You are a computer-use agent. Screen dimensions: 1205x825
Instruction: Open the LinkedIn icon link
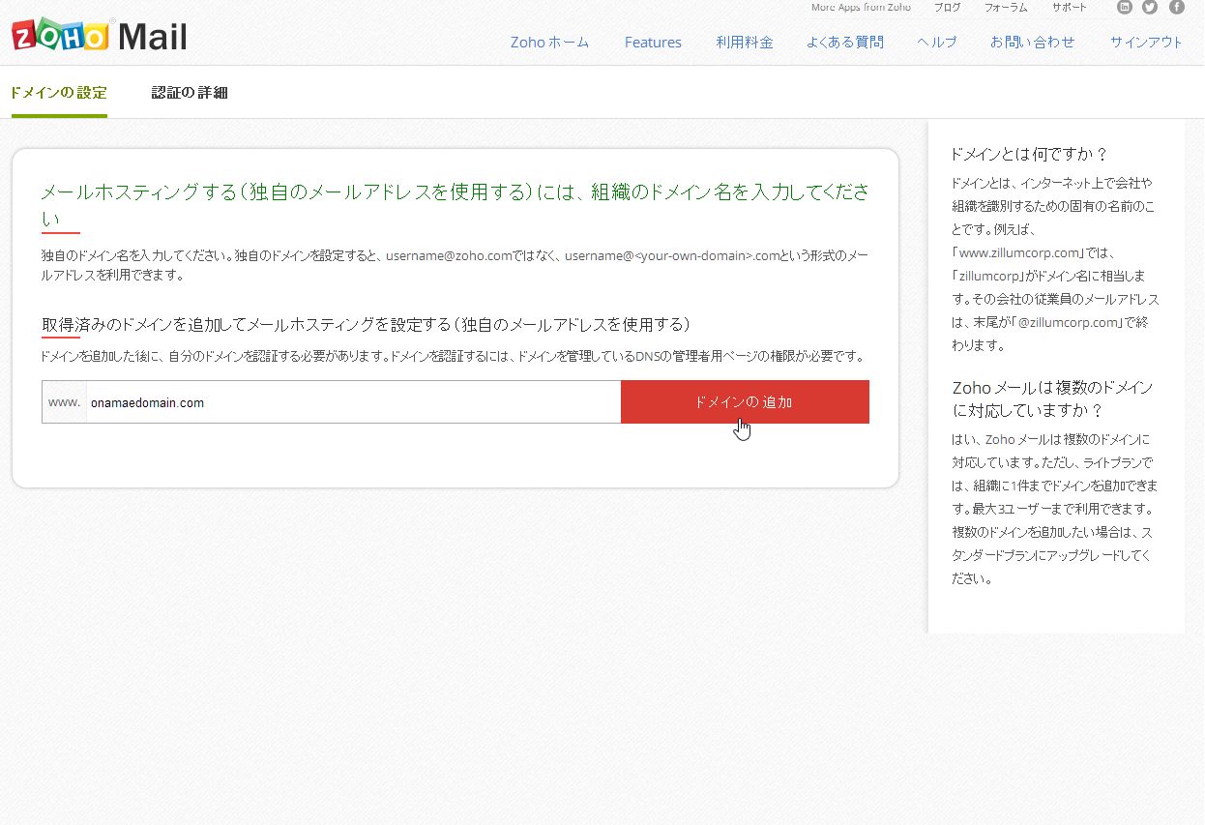[1125, 7]
